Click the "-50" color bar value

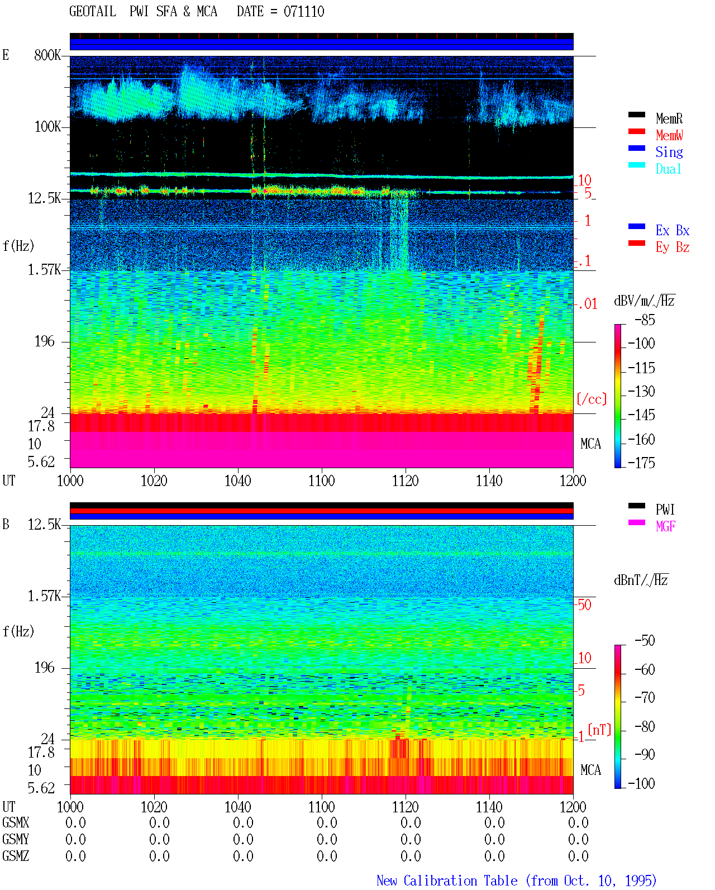[645, 640]
